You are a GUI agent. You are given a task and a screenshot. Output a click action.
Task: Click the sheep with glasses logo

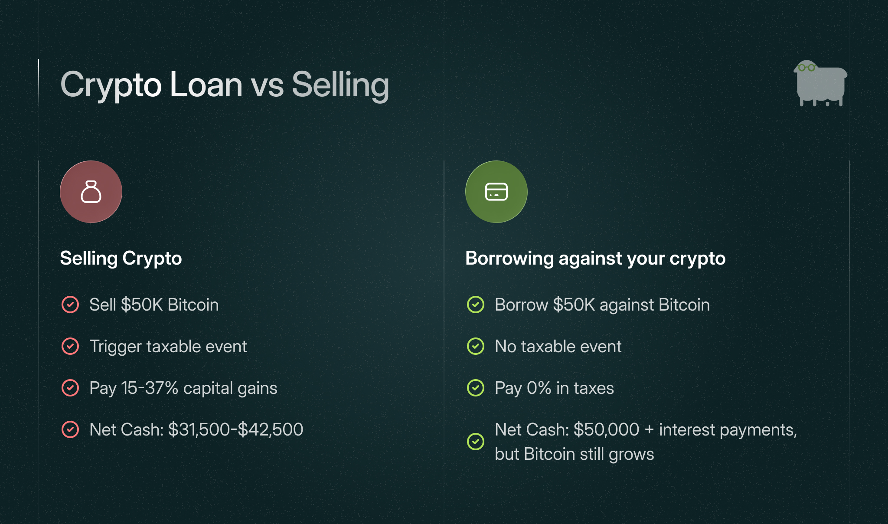click(820, 83)
